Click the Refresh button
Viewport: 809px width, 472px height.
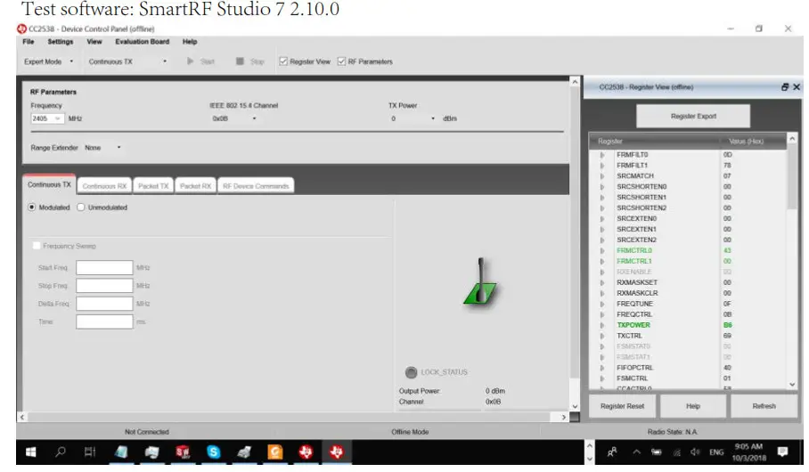tap(764, 406)
